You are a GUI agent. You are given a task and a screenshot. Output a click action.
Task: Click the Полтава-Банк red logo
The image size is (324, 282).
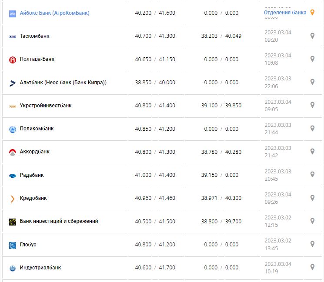[x=12, y=60]
